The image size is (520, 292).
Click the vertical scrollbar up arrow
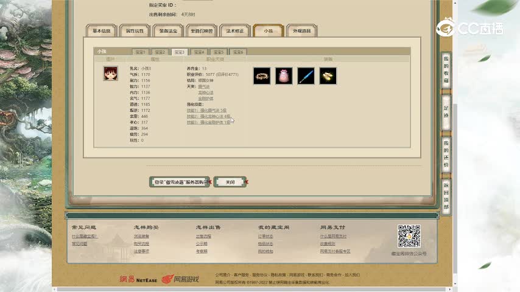point(455,2)
